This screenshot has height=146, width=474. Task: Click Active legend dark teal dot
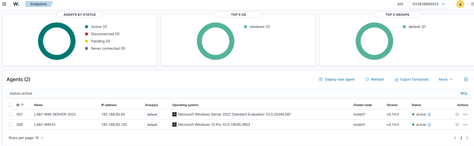click(87, 27)
